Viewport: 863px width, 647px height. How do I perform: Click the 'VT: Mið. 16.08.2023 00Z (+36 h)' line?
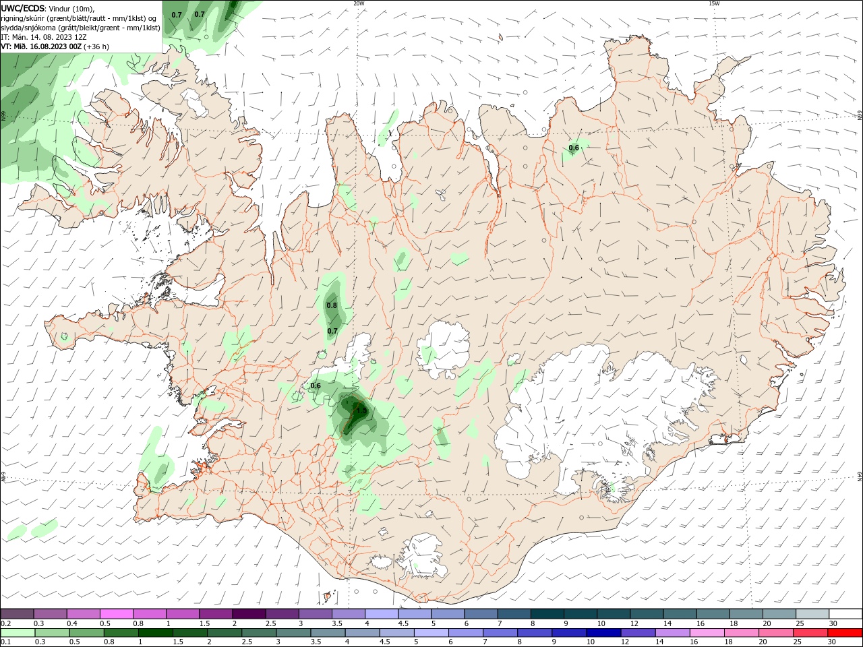coord(55,47)
